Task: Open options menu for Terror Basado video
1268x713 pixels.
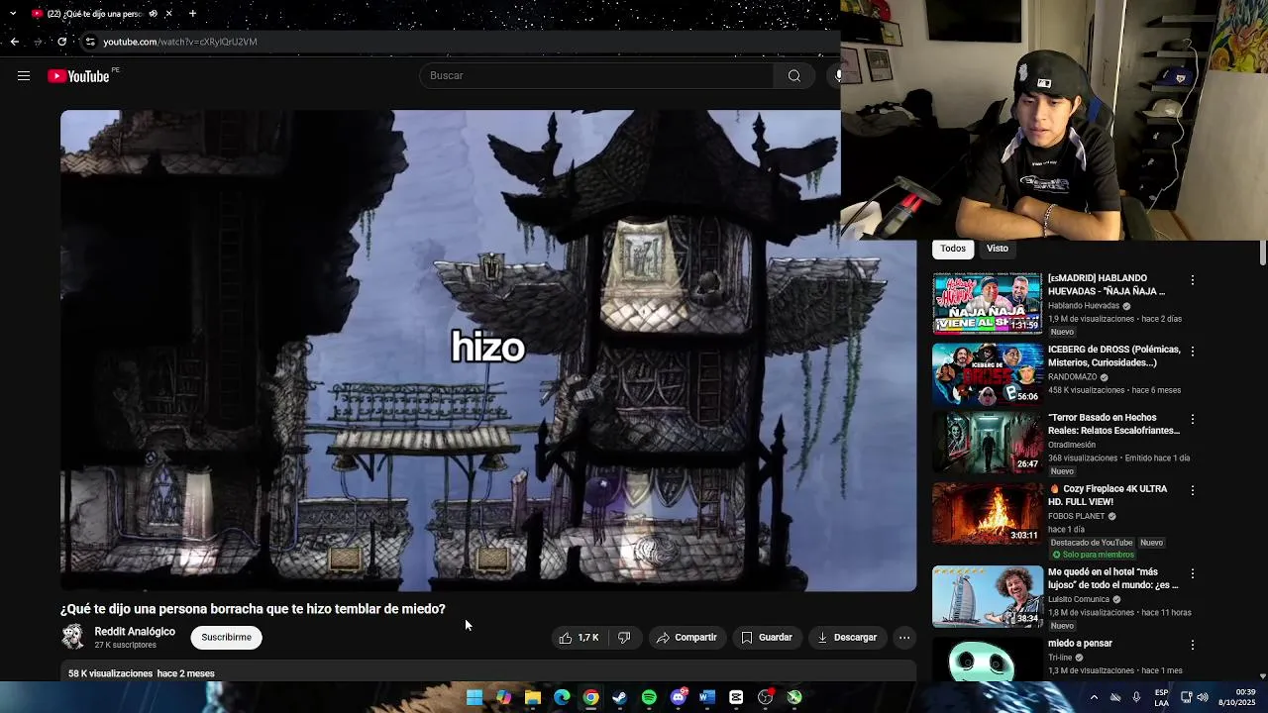Action: pyautogui.click(x=1193, y=419)
